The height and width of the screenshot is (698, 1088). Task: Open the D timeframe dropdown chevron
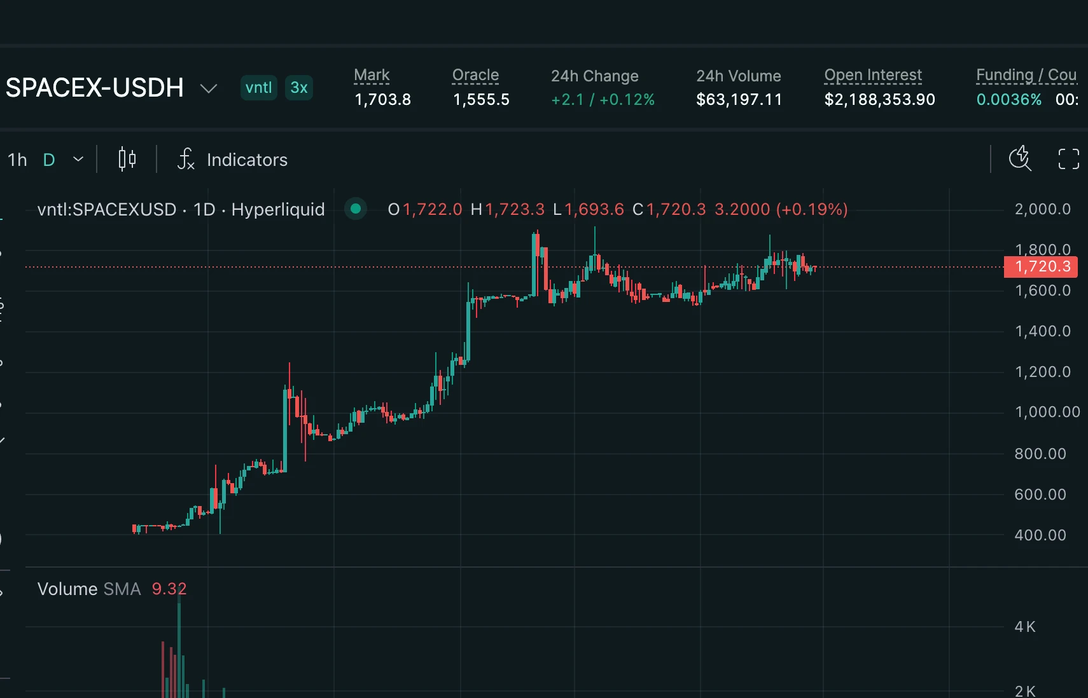[77, 160]
